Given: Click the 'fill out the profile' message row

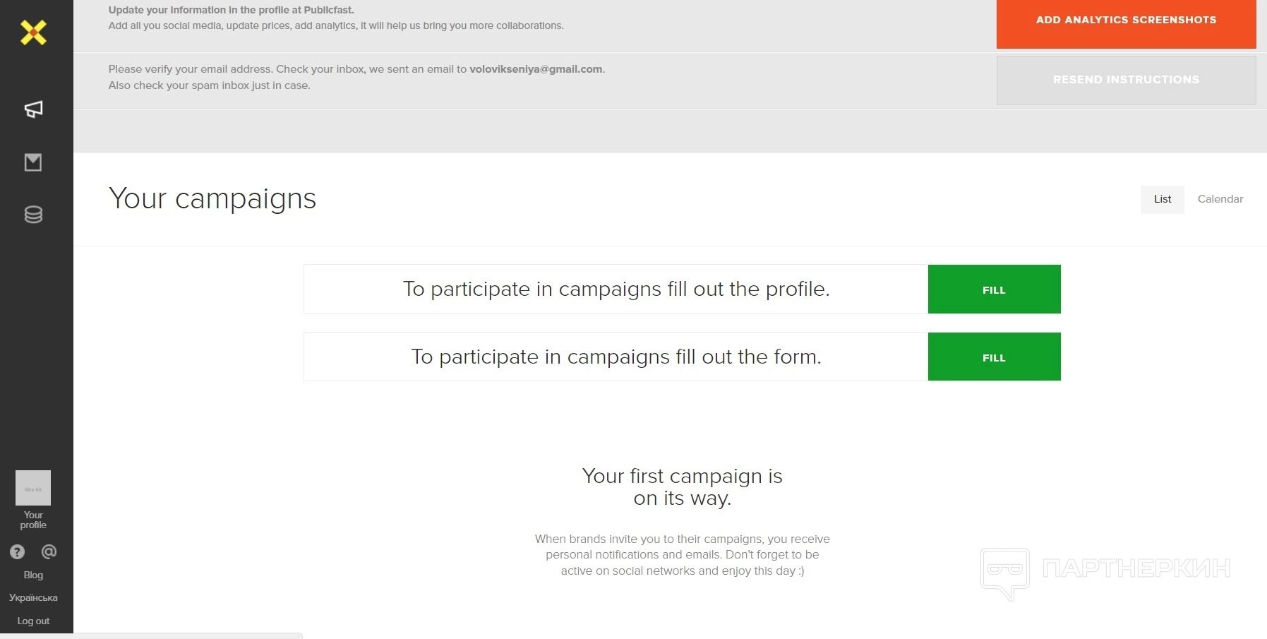Looking at the screenshot, I should (616, 289).
